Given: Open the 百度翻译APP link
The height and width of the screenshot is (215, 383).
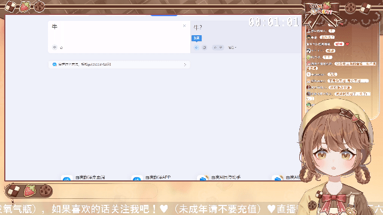Looking at the screenshot, I should tap(158, 177).
